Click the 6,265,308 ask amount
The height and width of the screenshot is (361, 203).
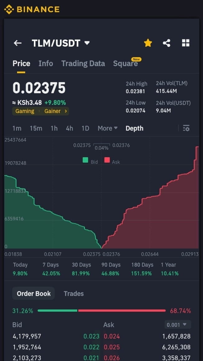click(177, 347)
